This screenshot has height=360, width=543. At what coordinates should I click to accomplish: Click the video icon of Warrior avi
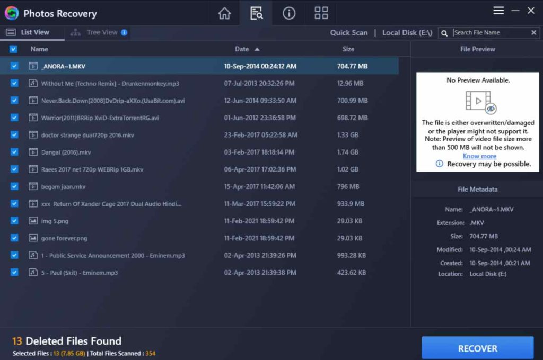click(x=33, y=118)
